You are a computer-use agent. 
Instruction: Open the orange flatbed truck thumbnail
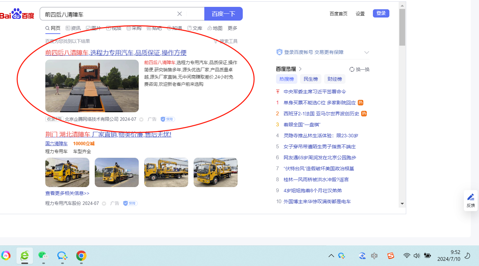(92, 86)
